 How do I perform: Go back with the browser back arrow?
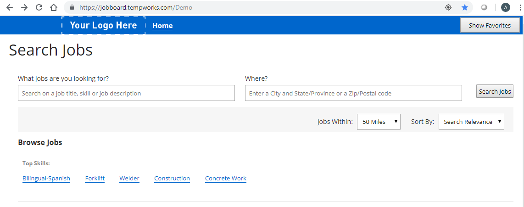(x=9, y=7)
